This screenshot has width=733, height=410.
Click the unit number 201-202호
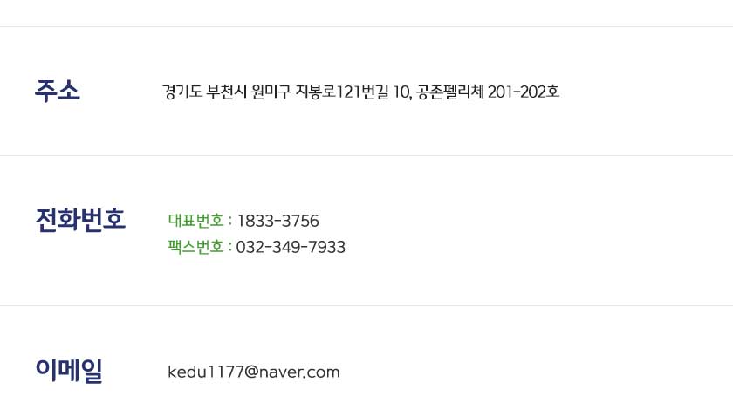(x=524, y=92)
